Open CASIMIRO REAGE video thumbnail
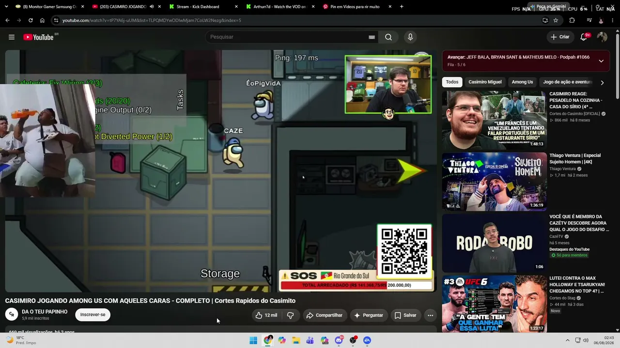This screenshot has height=348, width=620. (x=494, y=120)
